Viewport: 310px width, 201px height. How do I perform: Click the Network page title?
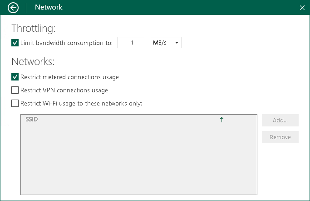pos(49,7)
